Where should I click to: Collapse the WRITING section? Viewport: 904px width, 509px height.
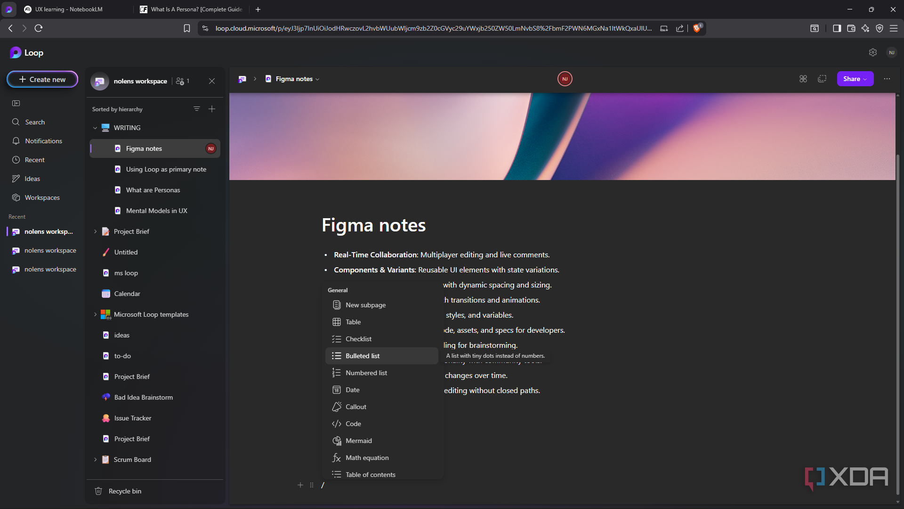click(95, 128)
